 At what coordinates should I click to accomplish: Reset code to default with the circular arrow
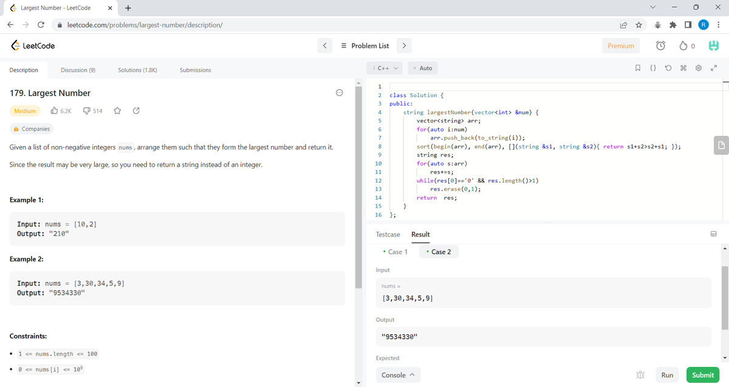click(x=668, y=69)
